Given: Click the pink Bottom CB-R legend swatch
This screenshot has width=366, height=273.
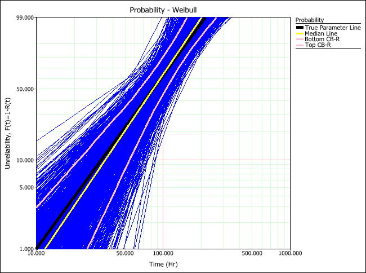Looking at the screenshot, I should pyautogui.click(x=300, y=39).
